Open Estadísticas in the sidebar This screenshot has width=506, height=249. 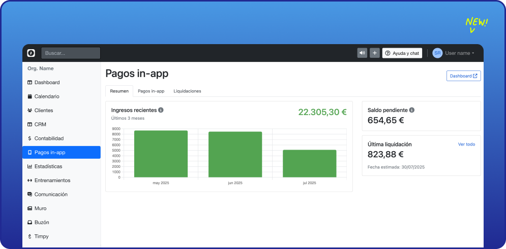62,166
